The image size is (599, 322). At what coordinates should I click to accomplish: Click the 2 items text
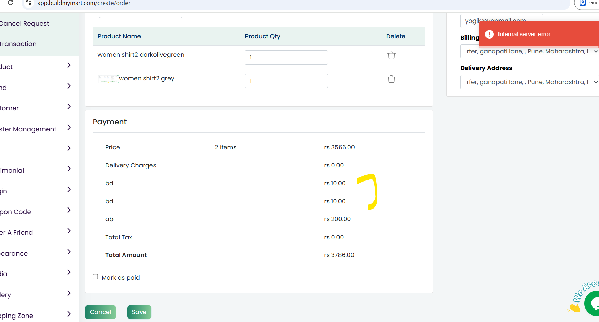click(226, 147)
